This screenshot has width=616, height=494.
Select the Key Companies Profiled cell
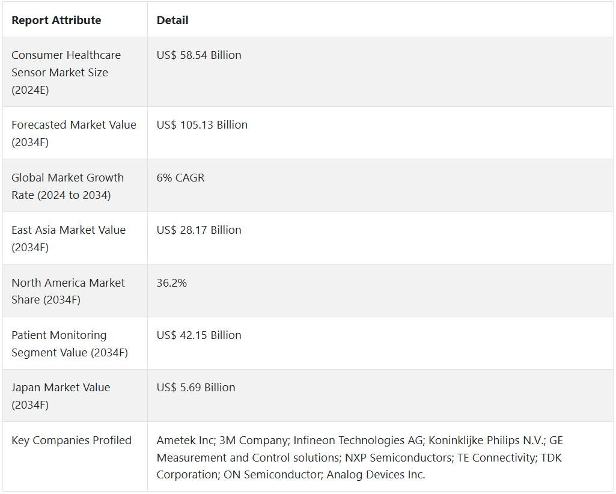[72, 441]
